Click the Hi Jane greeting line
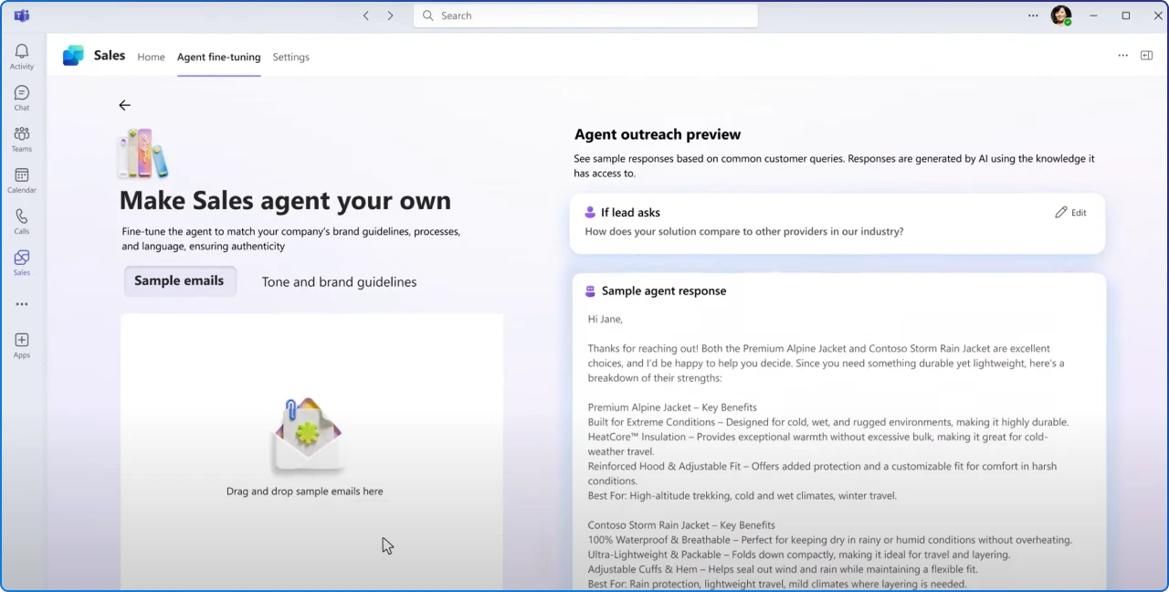1169x592 pixels. tap(605, 319)
